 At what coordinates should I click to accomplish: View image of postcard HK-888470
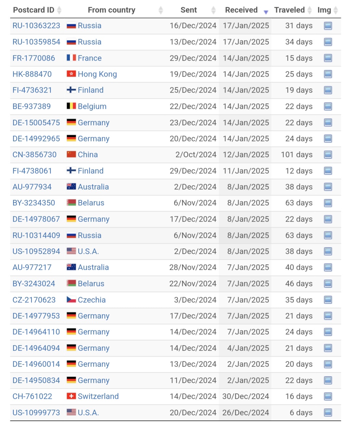click(x=328, y=74)
